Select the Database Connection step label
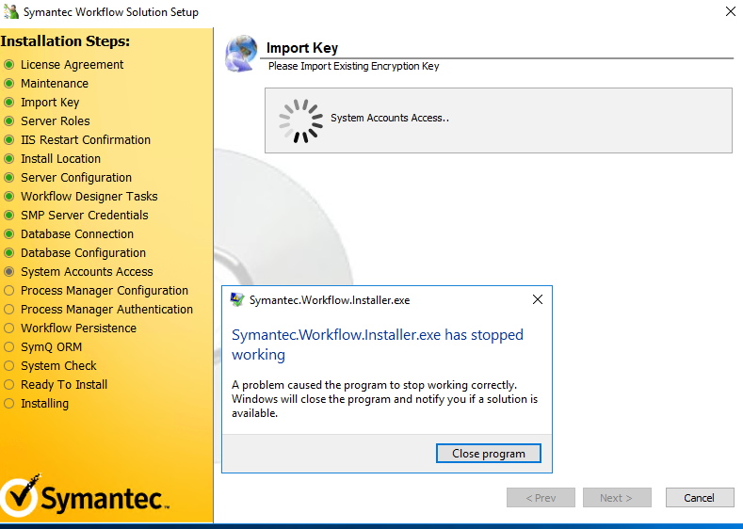The image size is (743, 529). tap(77, 234)
